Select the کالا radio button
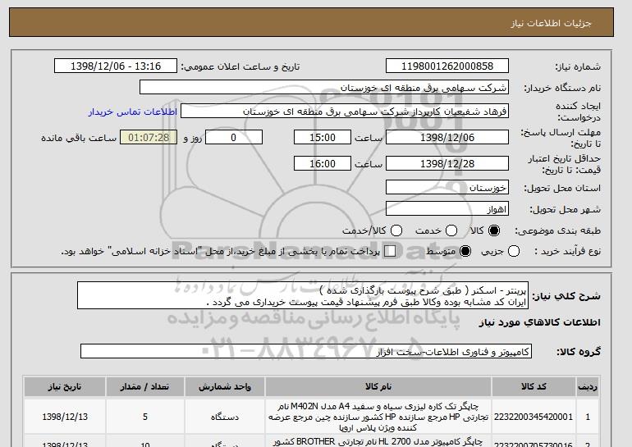632x447 pixels. click(x=494, y=230)
